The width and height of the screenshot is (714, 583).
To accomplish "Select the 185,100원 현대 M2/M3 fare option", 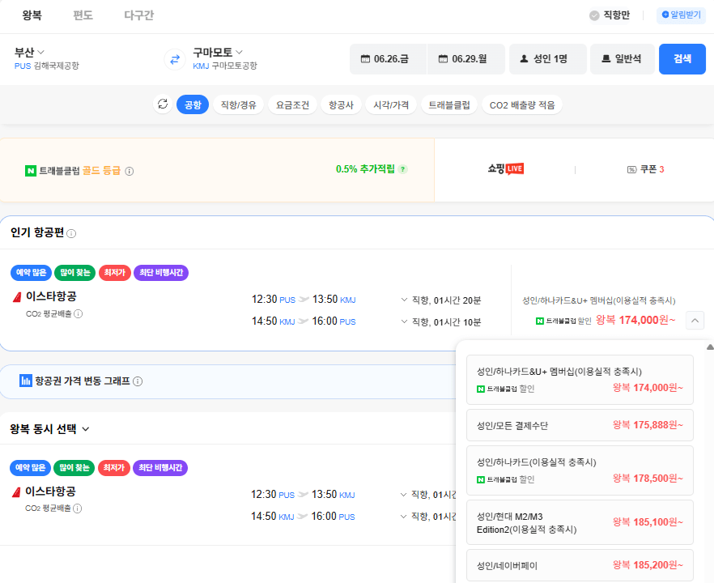I will [580, 522].
